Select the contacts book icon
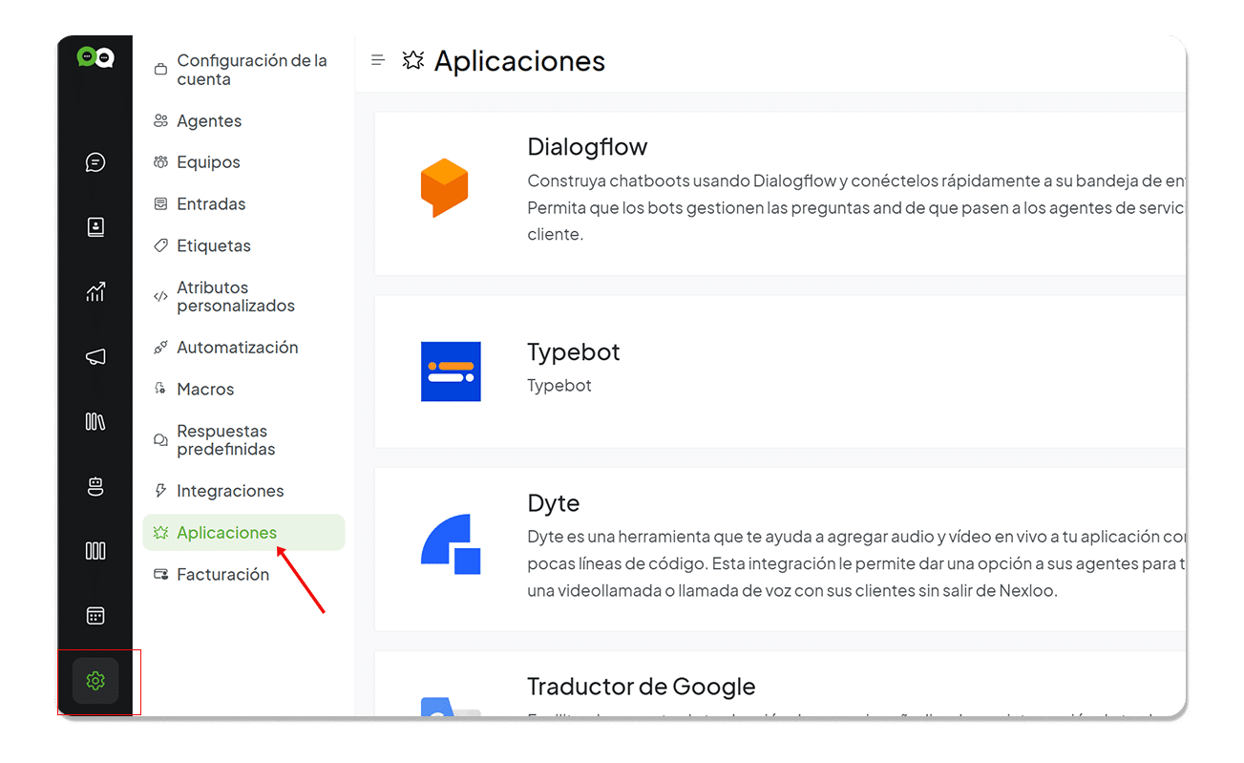Image resolution: width=1244 pixels, height=763 pixels. click(x=95, y=226)
